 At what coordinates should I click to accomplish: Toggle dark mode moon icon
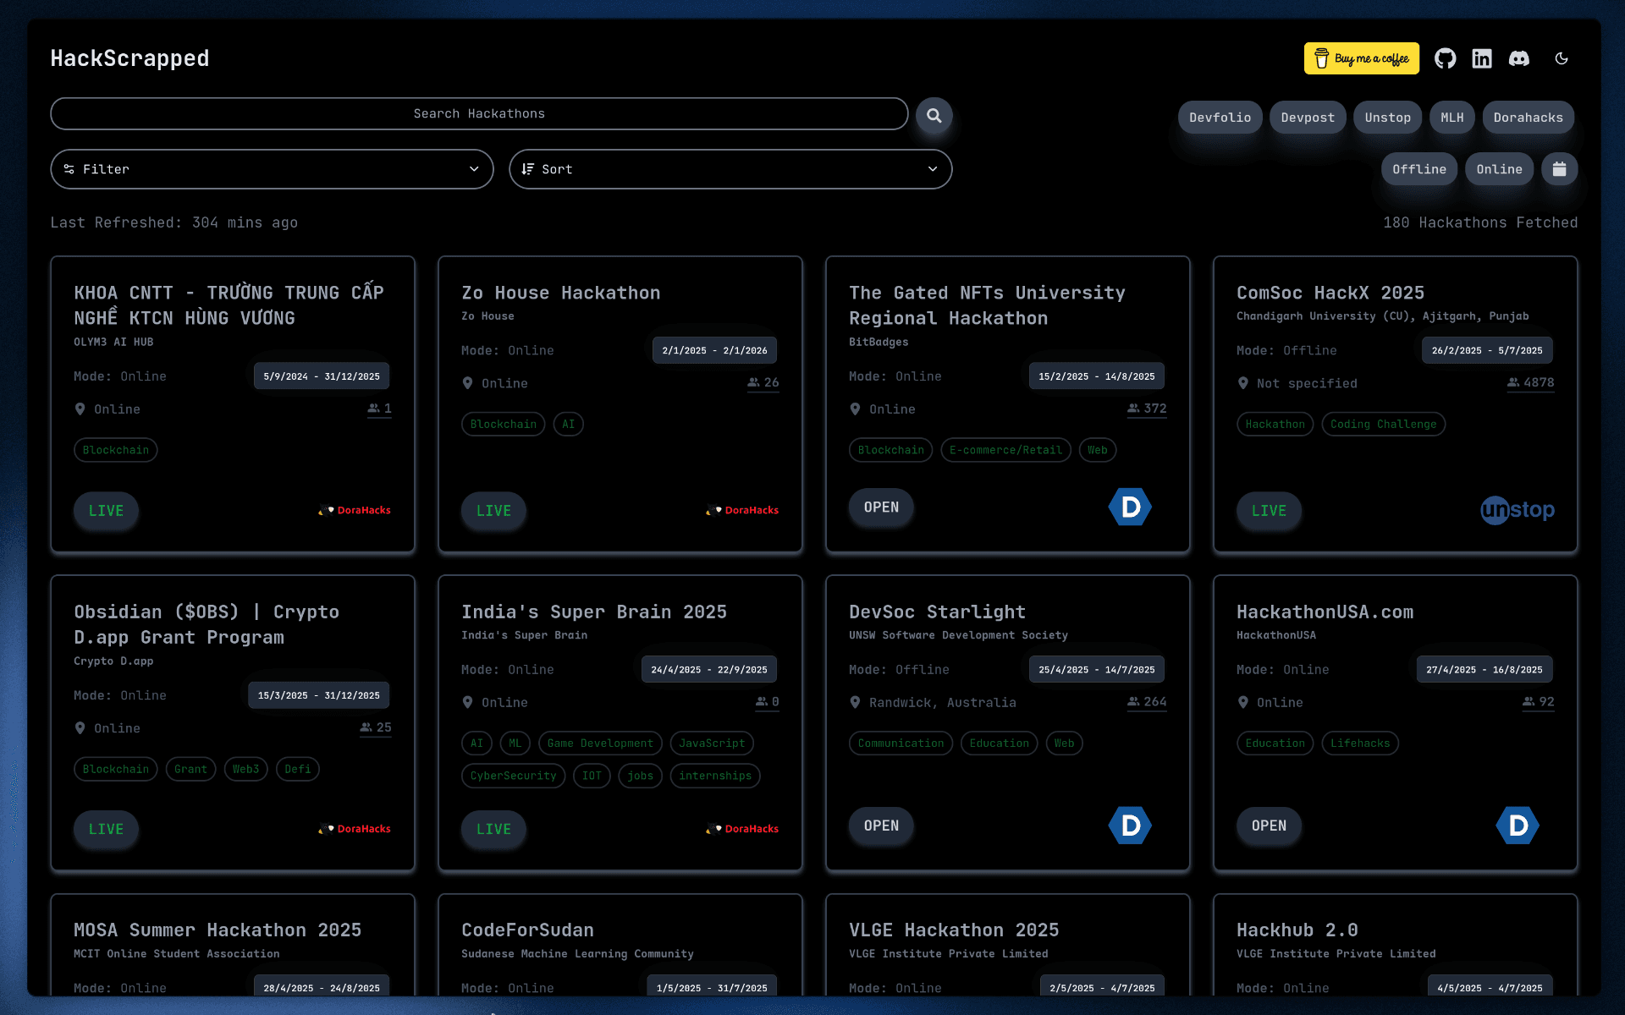click(1562, 58)
